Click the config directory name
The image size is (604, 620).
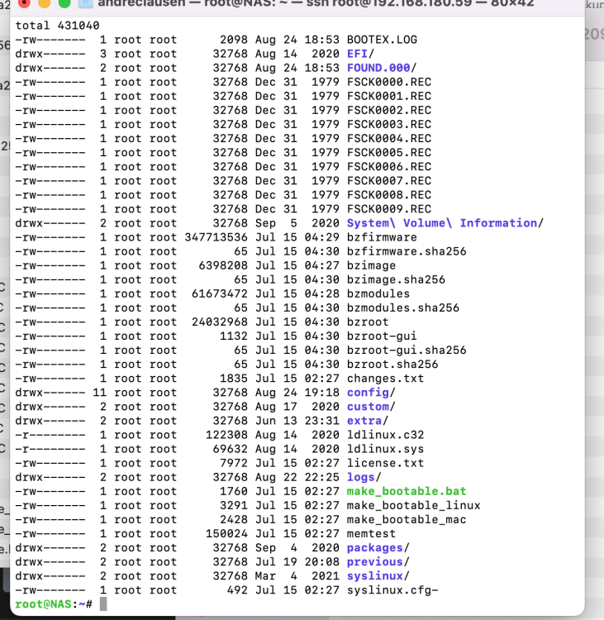tap(368, 393)
